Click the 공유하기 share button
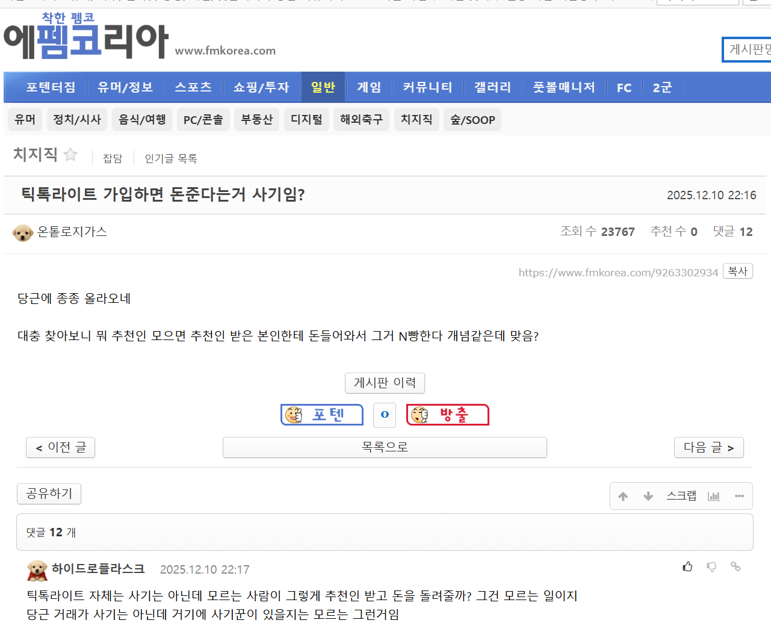 (49, 494)
